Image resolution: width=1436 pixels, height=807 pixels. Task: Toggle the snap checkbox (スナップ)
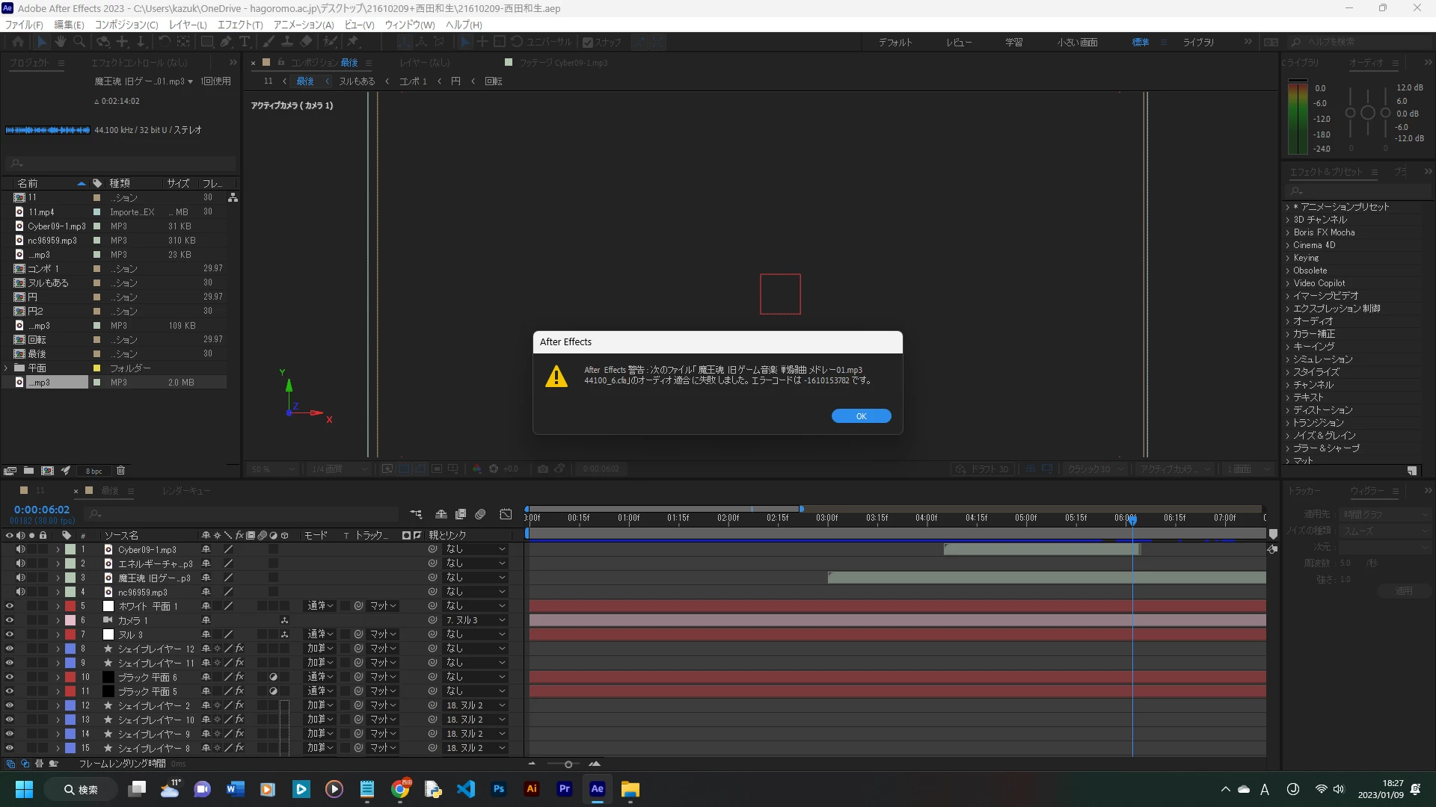588,43
